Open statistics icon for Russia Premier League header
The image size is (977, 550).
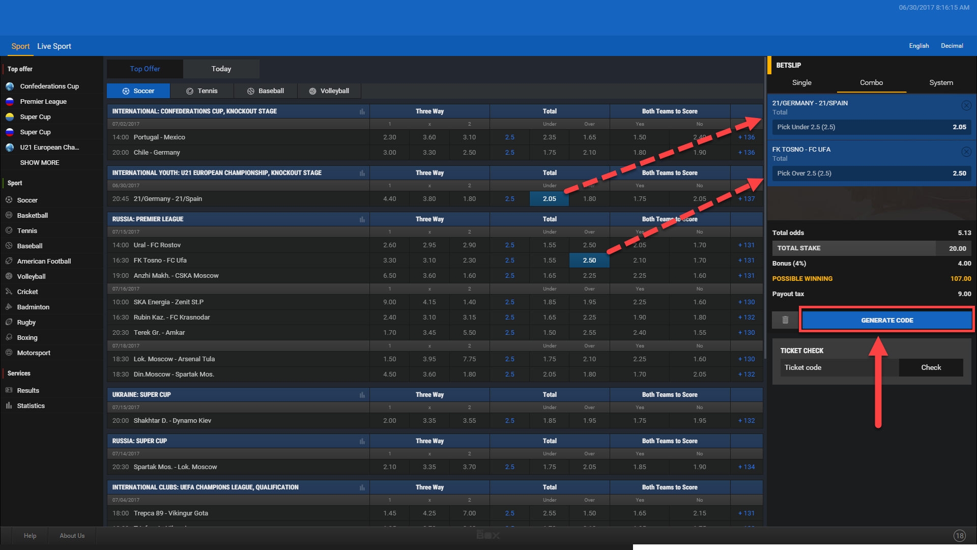pyautogui.click(x=362, y=219)
